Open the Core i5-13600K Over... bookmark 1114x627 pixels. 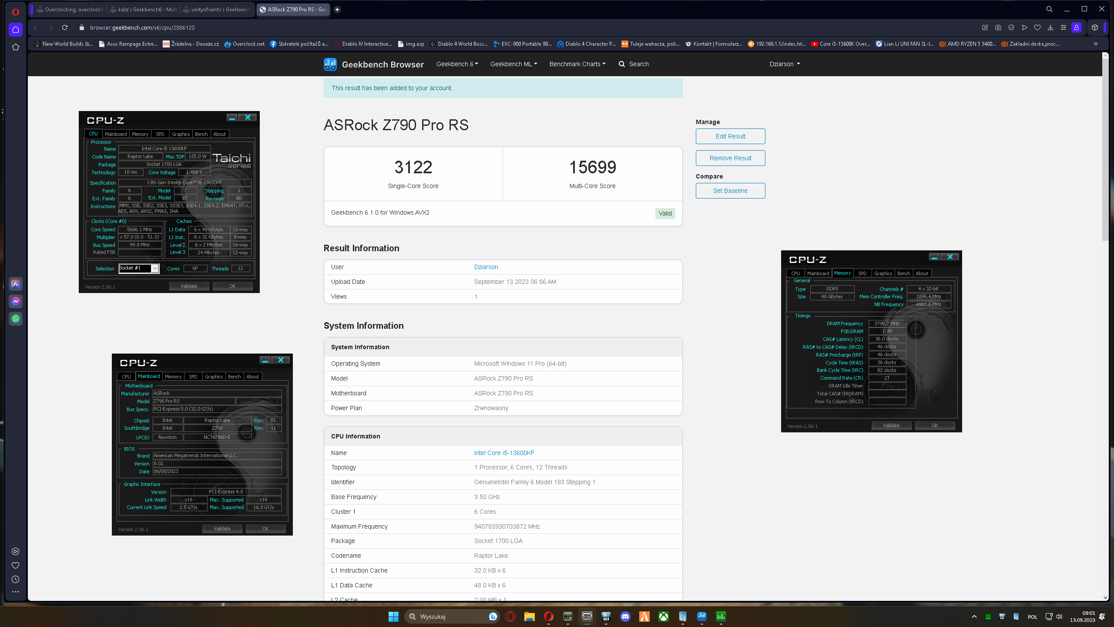pos(841,44)
